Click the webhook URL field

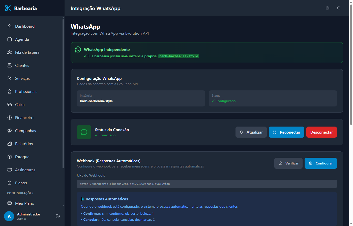click(207, 184)
